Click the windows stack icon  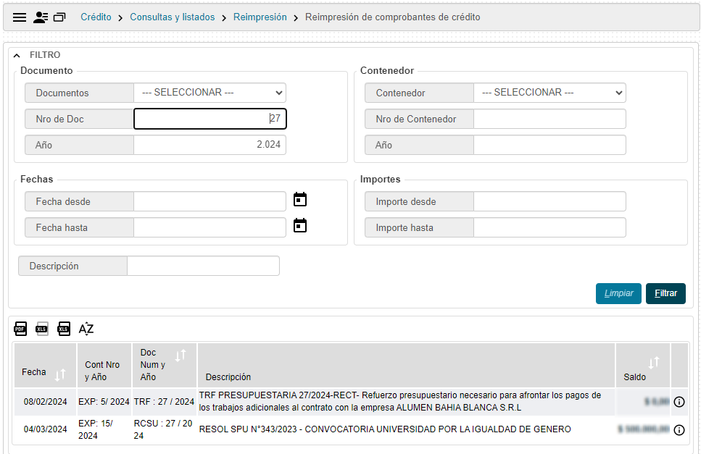[x=59, y=17]
